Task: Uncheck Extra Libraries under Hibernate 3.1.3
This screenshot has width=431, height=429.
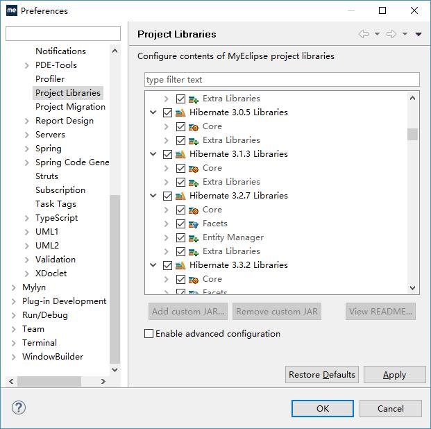Action: [x=180, y=182]
